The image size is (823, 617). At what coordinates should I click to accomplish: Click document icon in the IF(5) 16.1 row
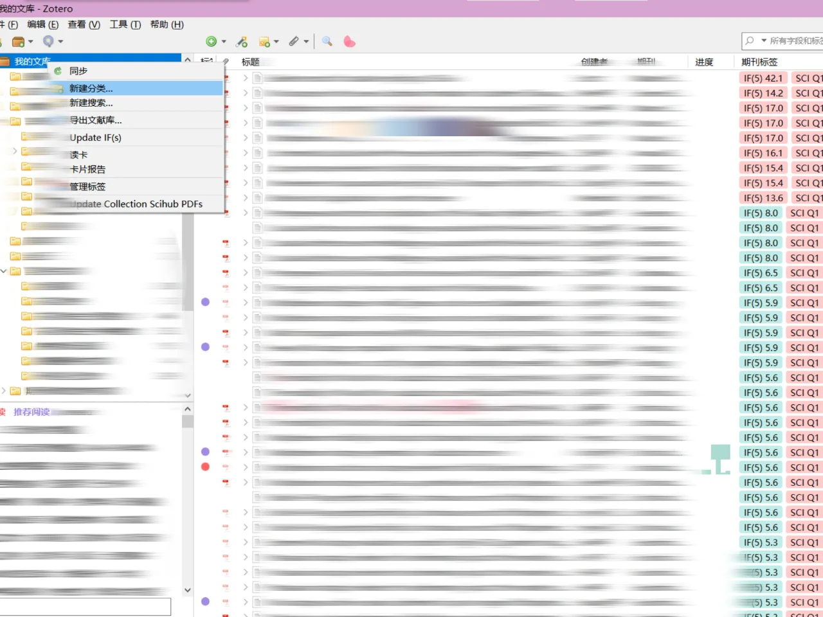(x=257, y=153)
